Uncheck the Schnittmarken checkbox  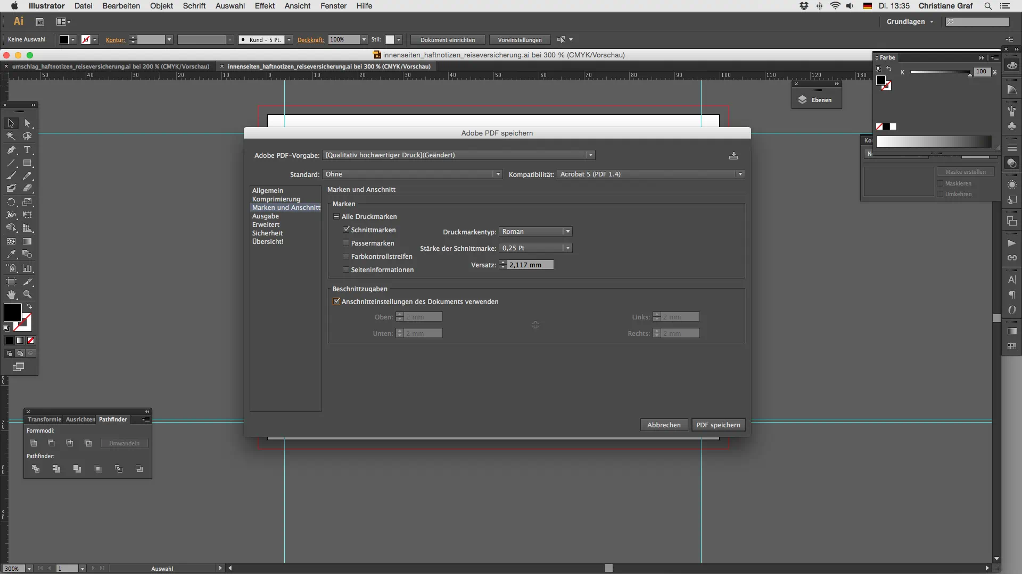pos(346,230)
